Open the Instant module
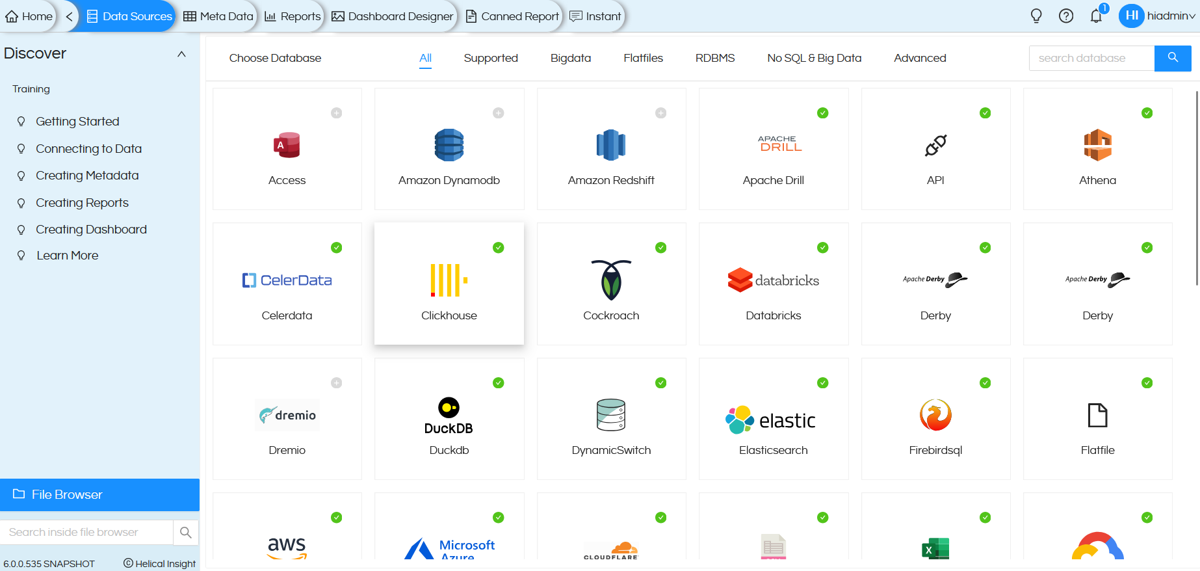This screenshot has width=1200, height=571. [x=595, y=16]
